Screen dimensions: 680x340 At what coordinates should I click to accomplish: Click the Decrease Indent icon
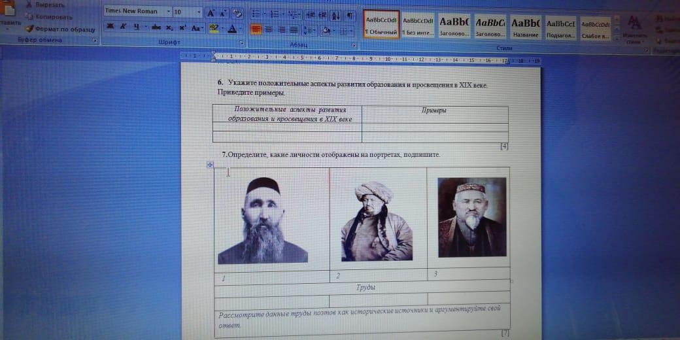(310, 15)
